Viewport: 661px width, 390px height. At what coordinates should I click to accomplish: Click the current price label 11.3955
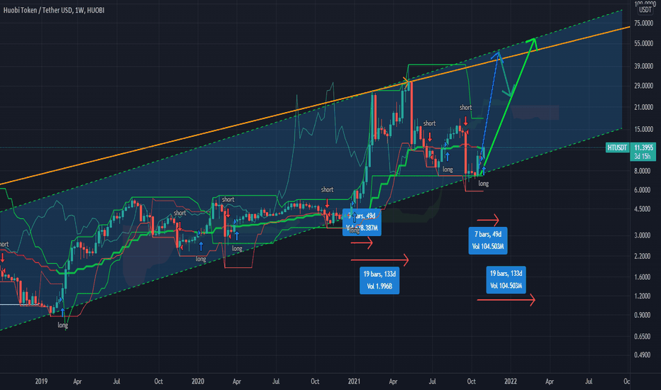pos(643,147)
